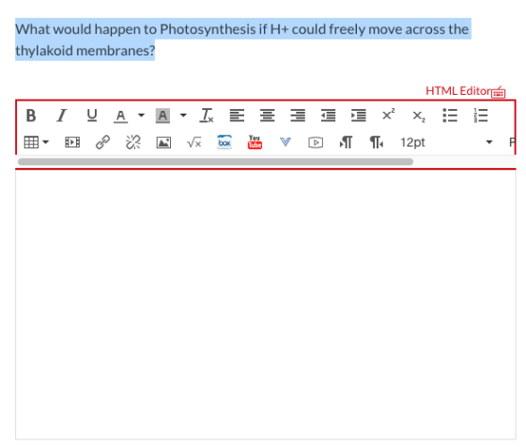The height and width of the screenshot is (447, 526).
Task: Apply subscript formatting
Action: click(419, 116)
